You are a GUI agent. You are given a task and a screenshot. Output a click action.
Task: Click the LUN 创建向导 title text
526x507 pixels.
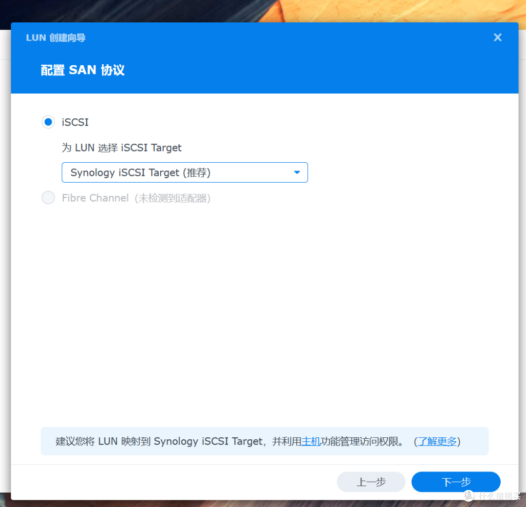tap(56, 38)
